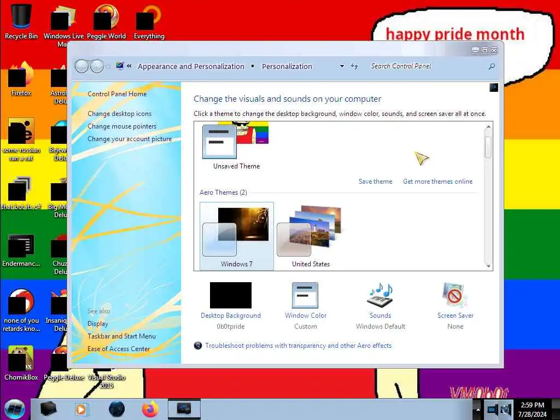Open the Recycle Bin desktop icon
The image size is (560, 420).
point(21,21)
